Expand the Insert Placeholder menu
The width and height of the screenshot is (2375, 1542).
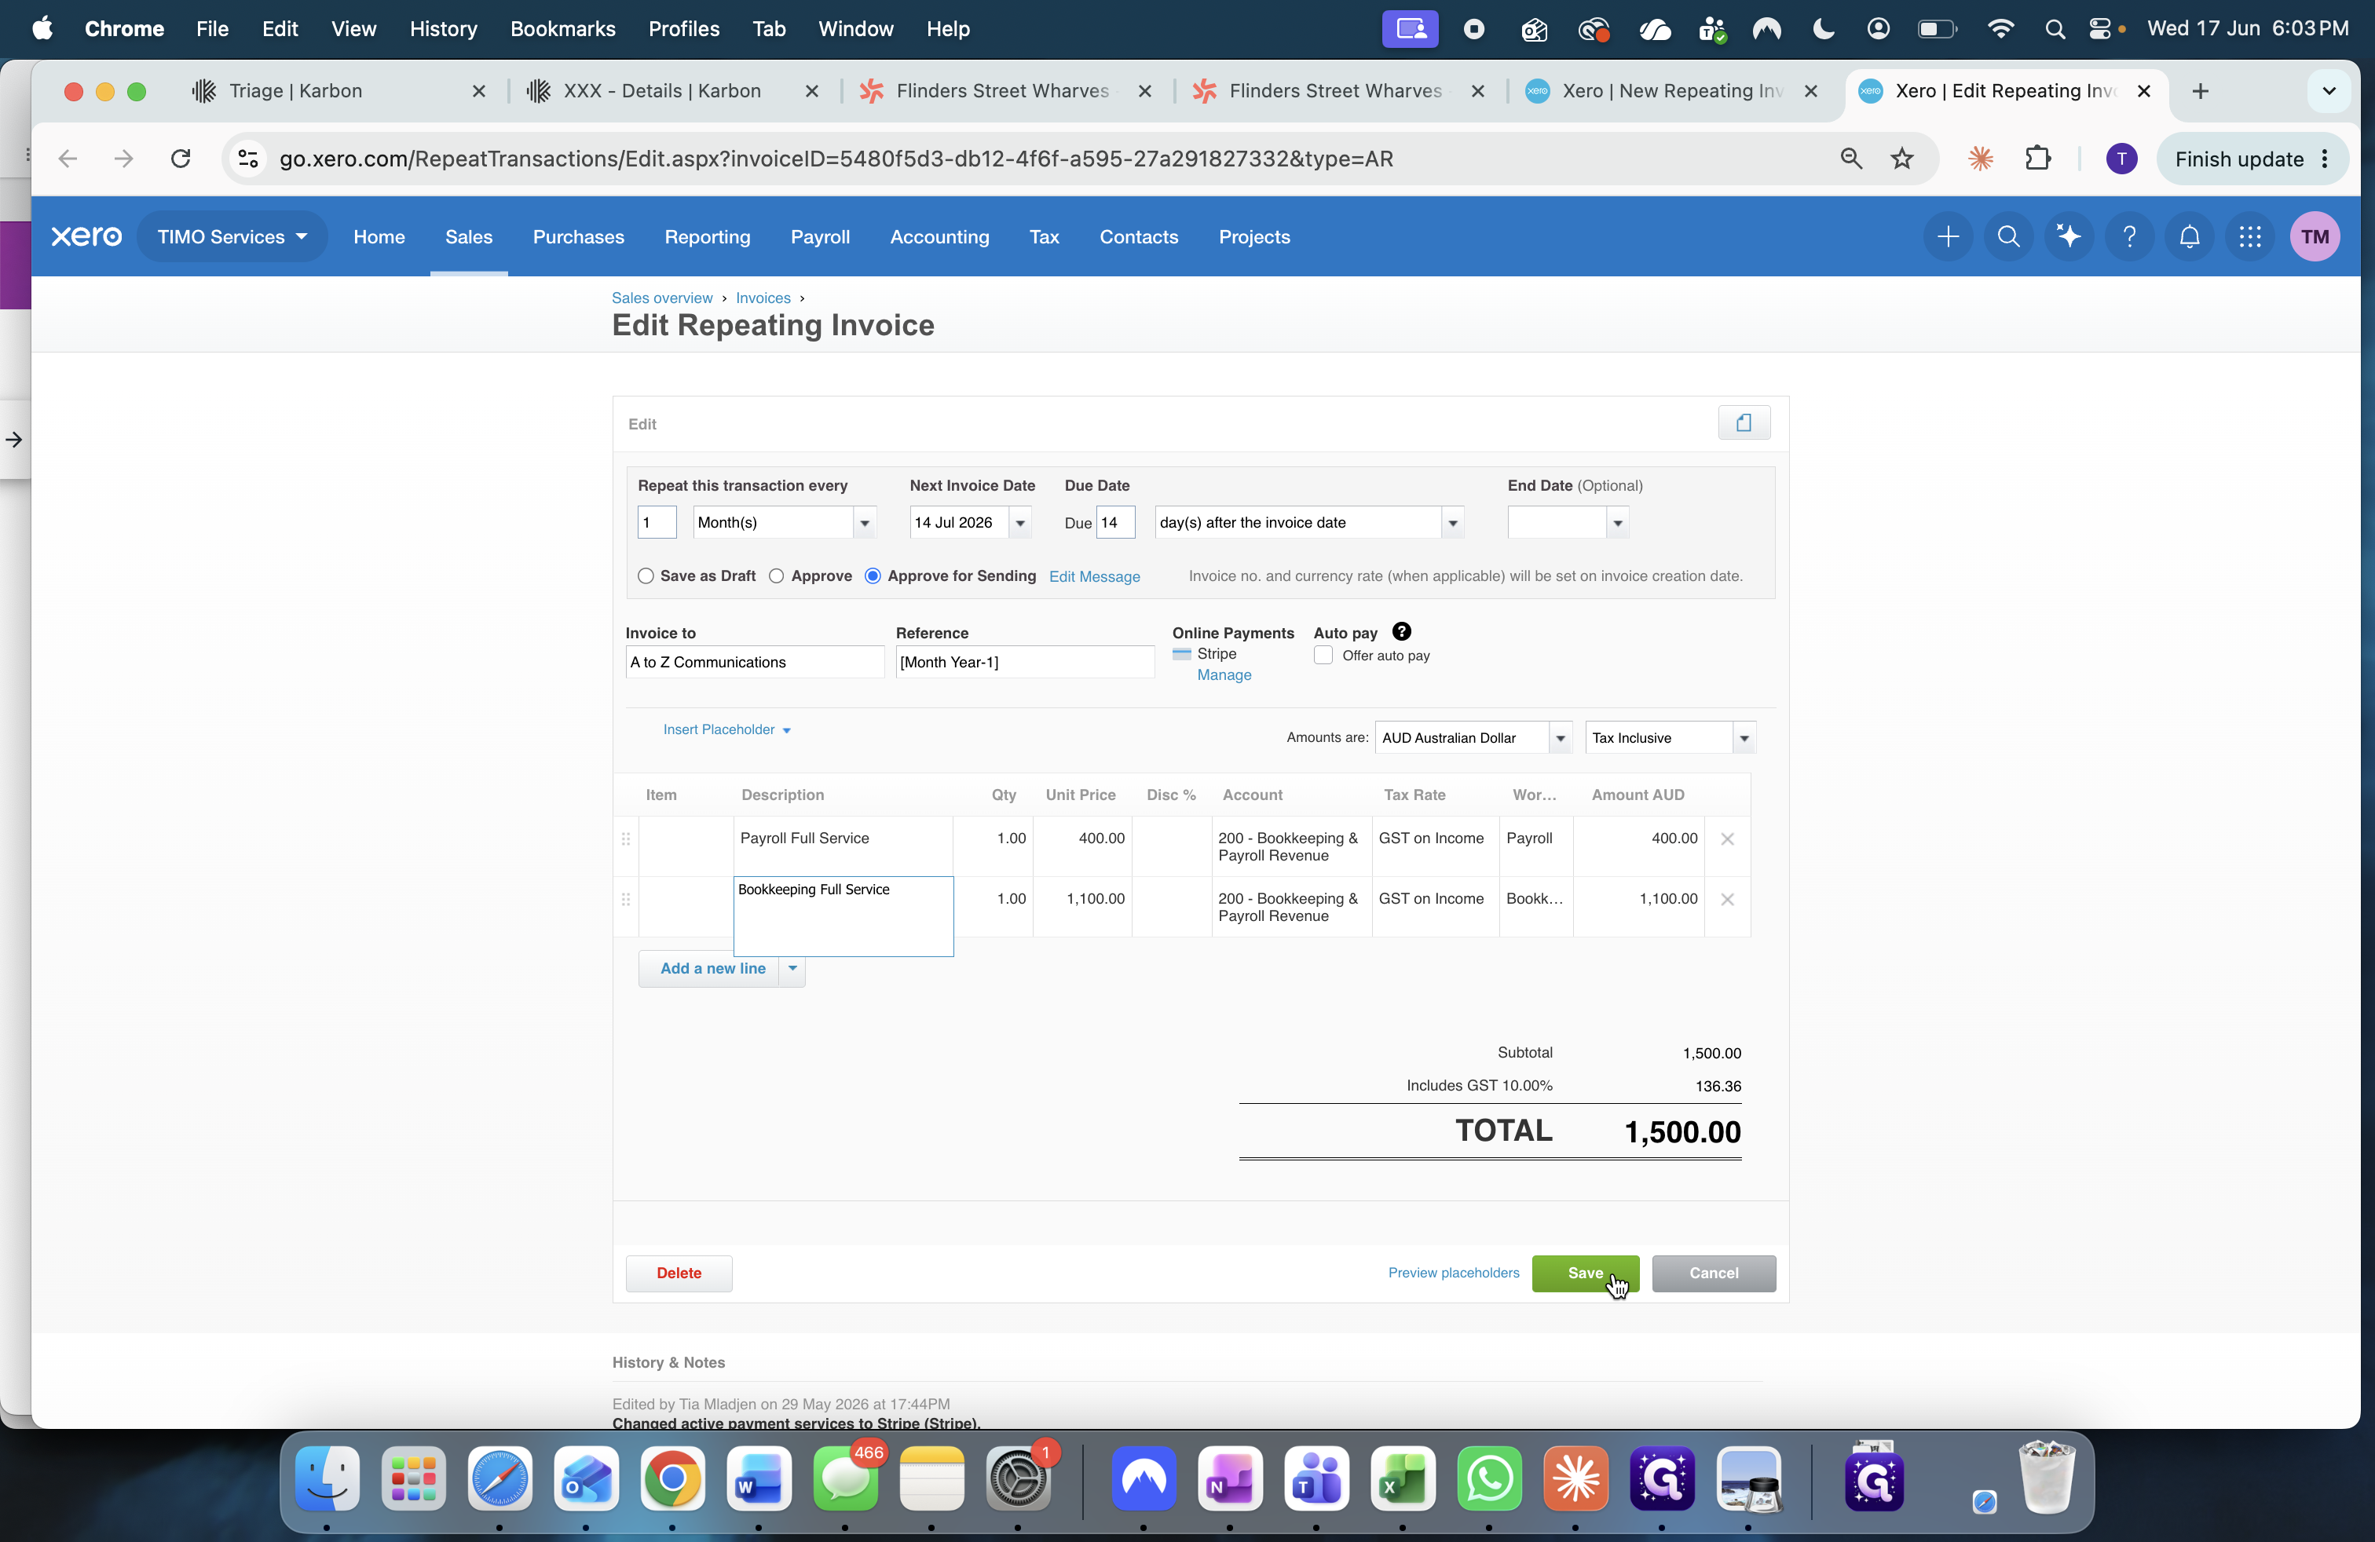point(726,729)
